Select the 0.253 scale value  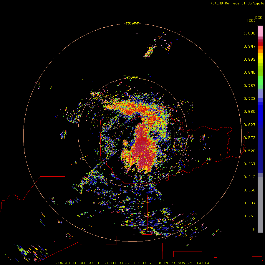249,216
